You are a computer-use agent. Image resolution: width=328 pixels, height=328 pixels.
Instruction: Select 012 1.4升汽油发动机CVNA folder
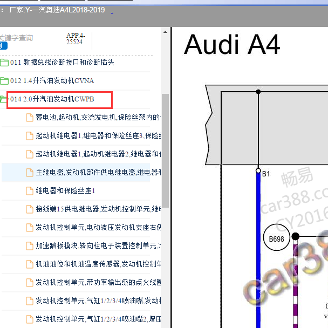pos(52,81)
